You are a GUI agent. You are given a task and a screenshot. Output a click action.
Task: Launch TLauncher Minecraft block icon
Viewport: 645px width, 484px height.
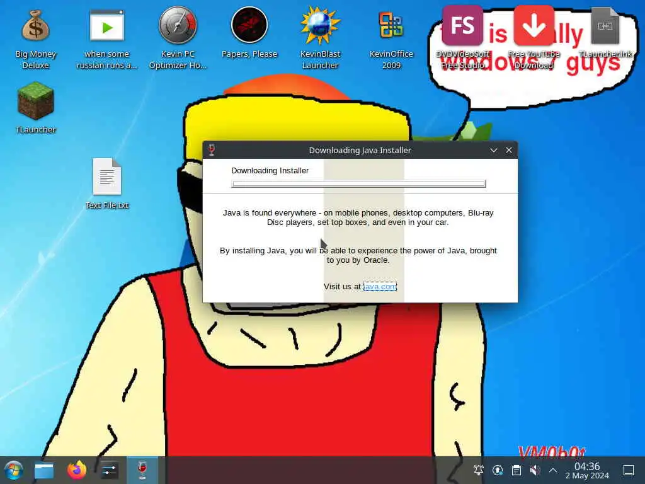(x=35, y=108)
